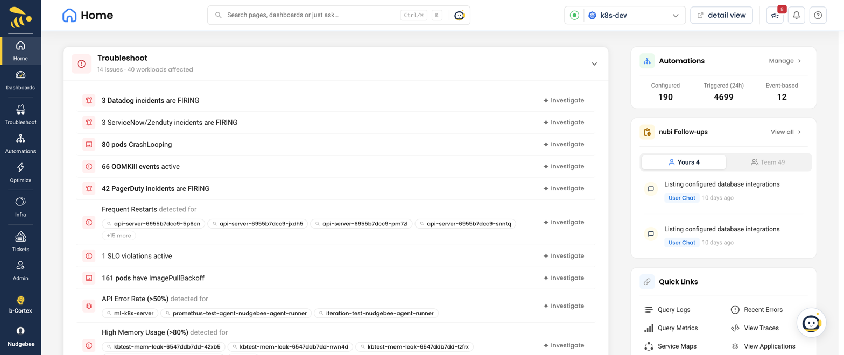The height and width of the screenshot is (355, 844).
Task: Open the Query Metrics quick link
Action: pos(671,328)
